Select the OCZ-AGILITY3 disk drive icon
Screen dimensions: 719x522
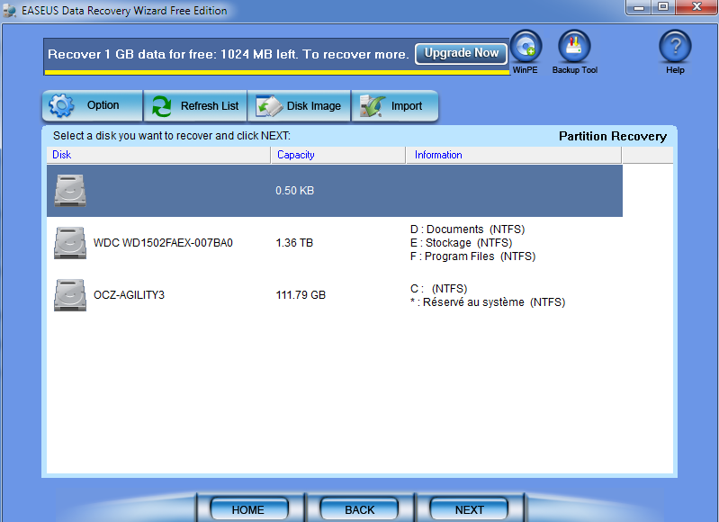tap(70, 295)
